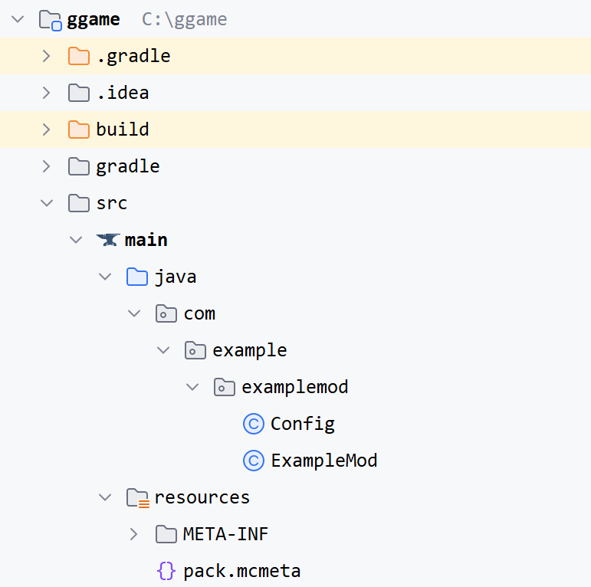The image size is (591, 587).
Task: Select the example package node
Action: pyautogui.click(x=250, y=350)
